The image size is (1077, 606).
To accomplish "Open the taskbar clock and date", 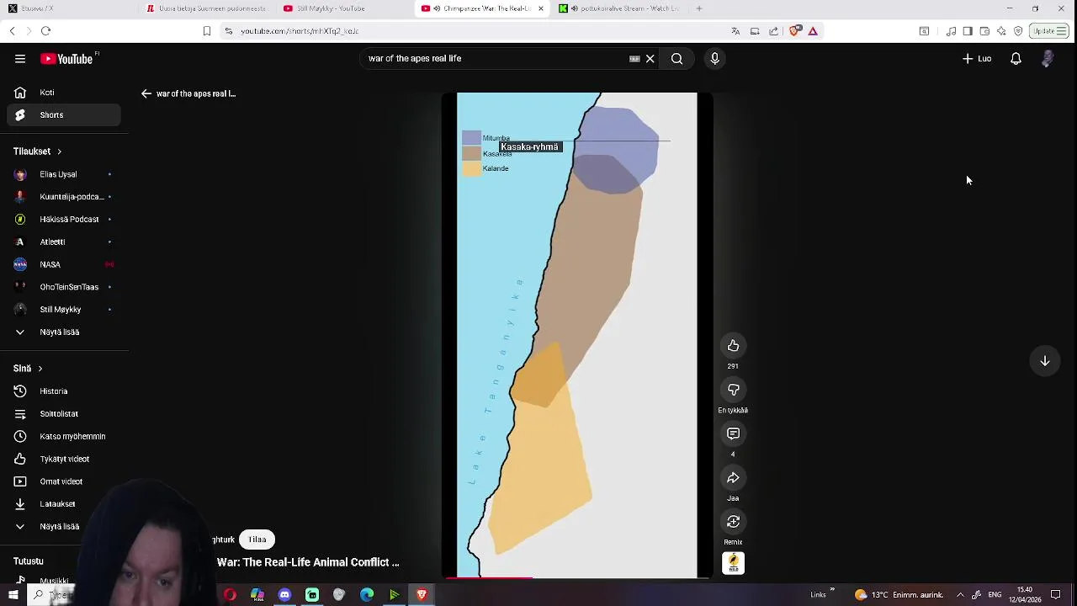I will click(x=1024, y=595).
